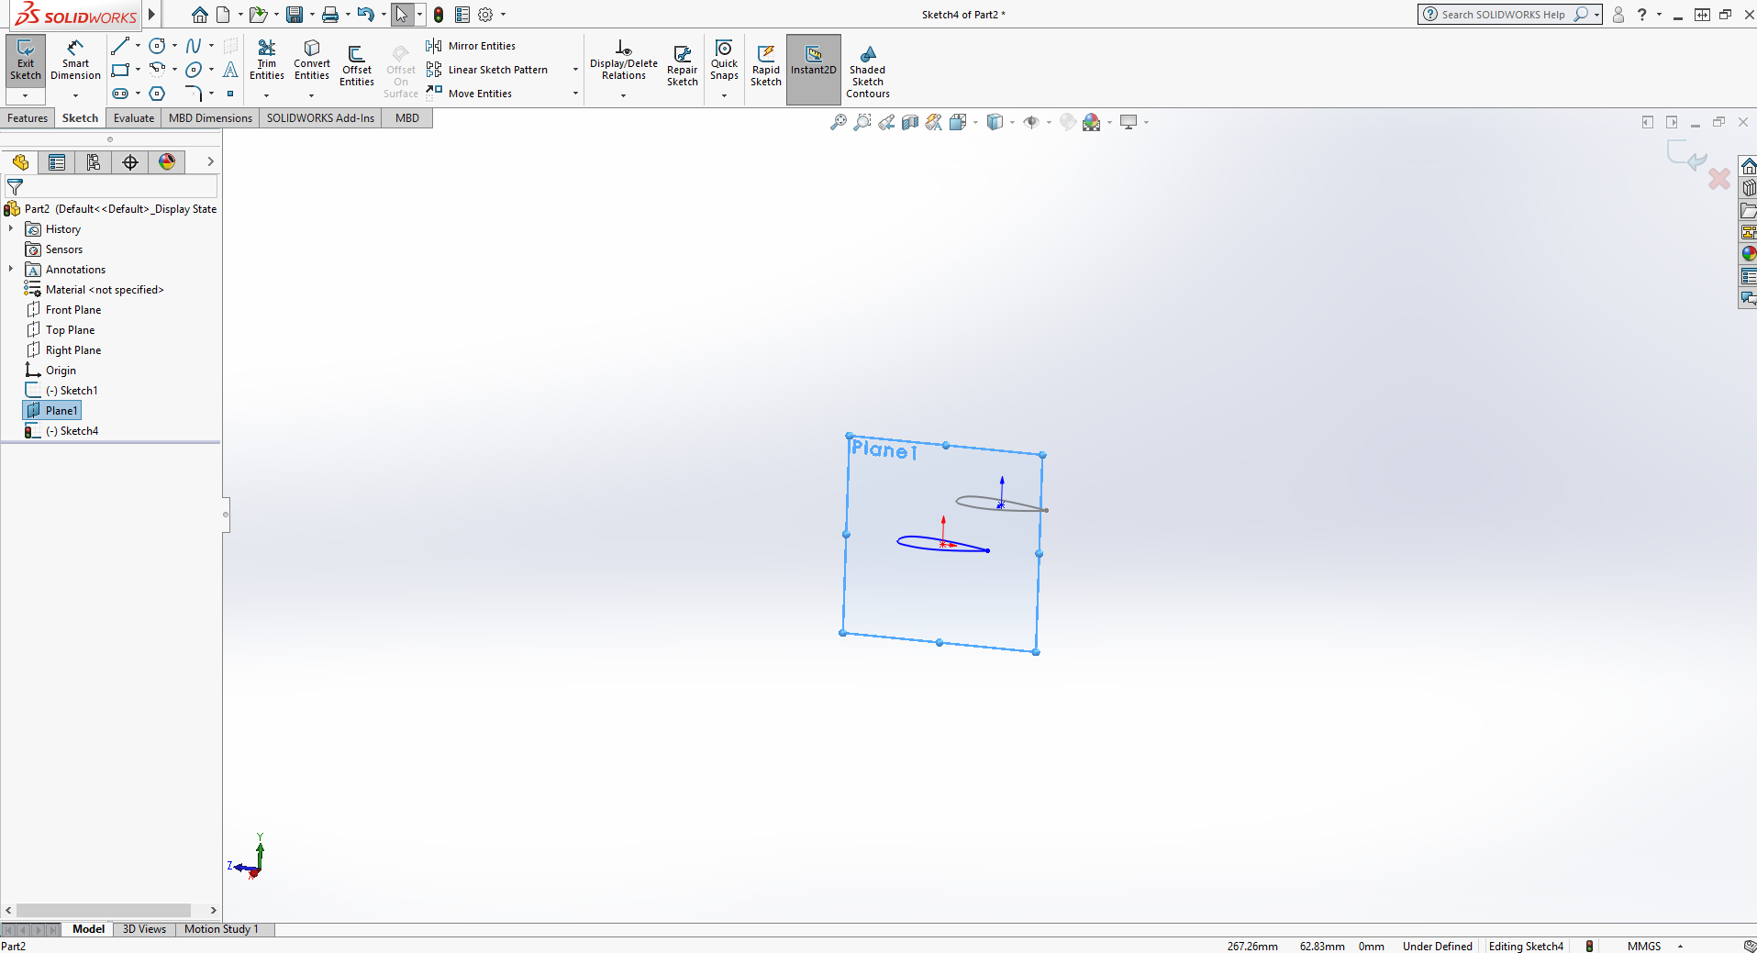Select the Ellipse sketch tool
The width and height of the screenshot is (1757, 953).
pos(194,70)
